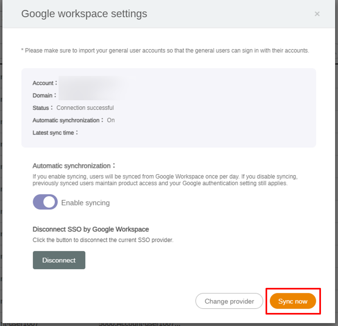Close the Google workspace settings dialog
This screenshot has height=326, width=338.
(x=317, y=14)
